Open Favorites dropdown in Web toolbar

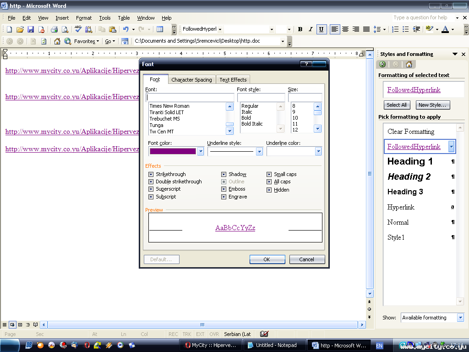pyautogui.click(x=87, y=41)
